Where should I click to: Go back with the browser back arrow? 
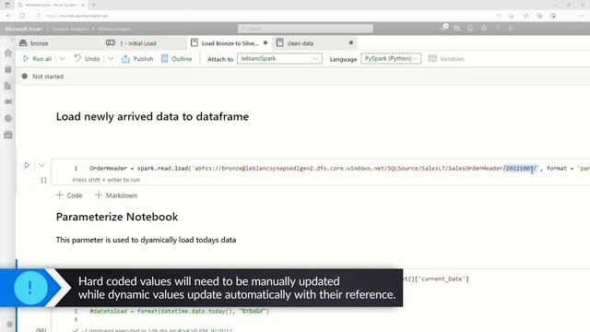tap(8, 16)
